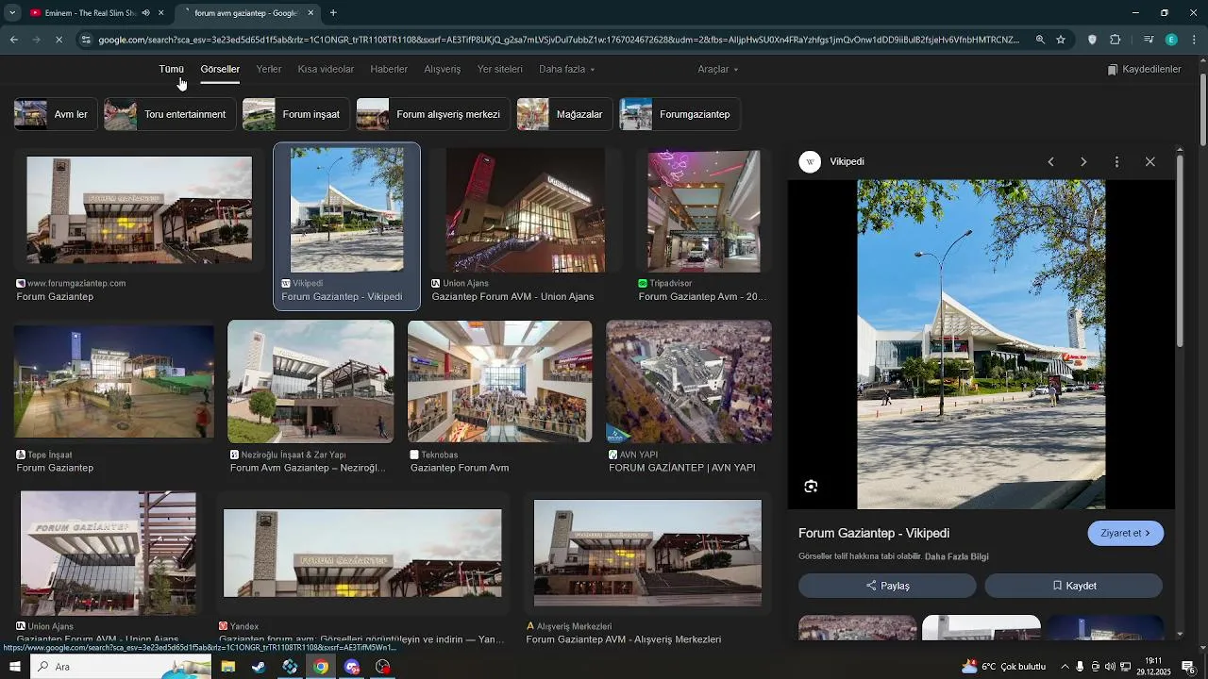Search this image with Lens icon
This screenshot has width=1208, height=679.
click(811, 487)
